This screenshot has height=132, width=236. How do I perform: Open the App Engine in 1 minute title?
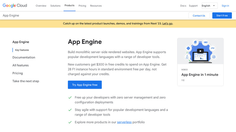tap(200, 75)
